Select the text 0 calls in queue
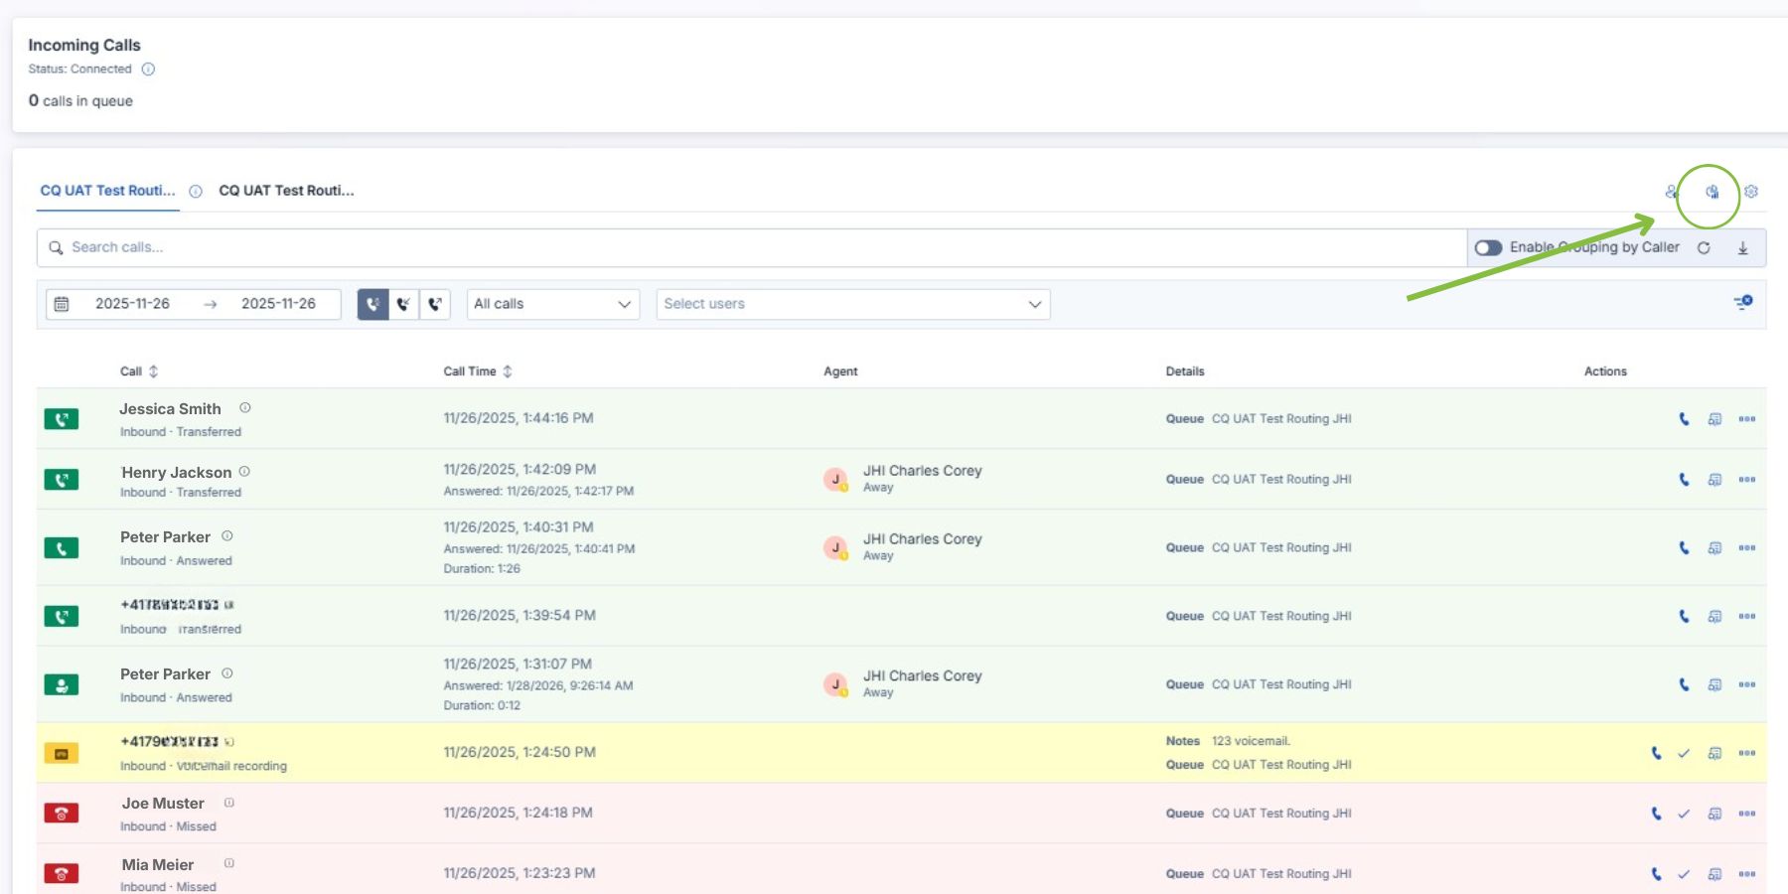The image size is (1788, 894). (80, 100)
